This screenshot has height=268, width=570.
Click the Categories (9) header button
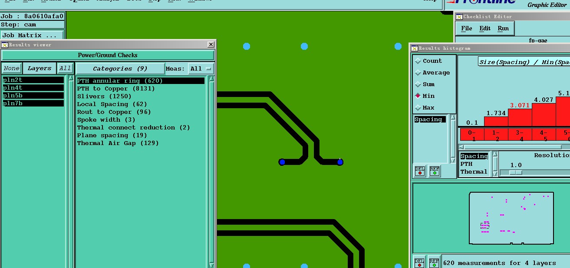coord(120,68)
